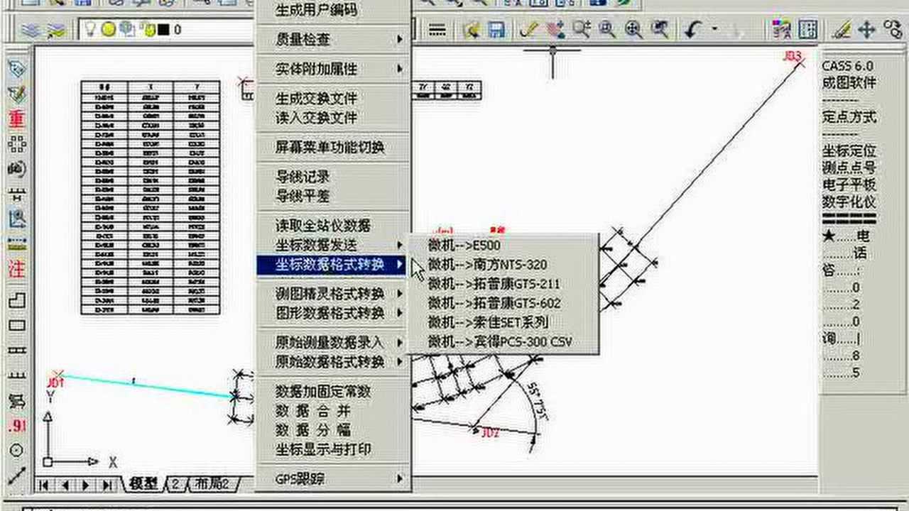The image size is (909, 511).
Task: Select 微机-->宾得PCS-300 CSV option
Action: 502,341
